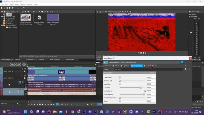The height and width of the screenshot is (115, 204).
Task: Switch to the Project Notes tab
Action: pyautogui.click(x=69, y=60)
